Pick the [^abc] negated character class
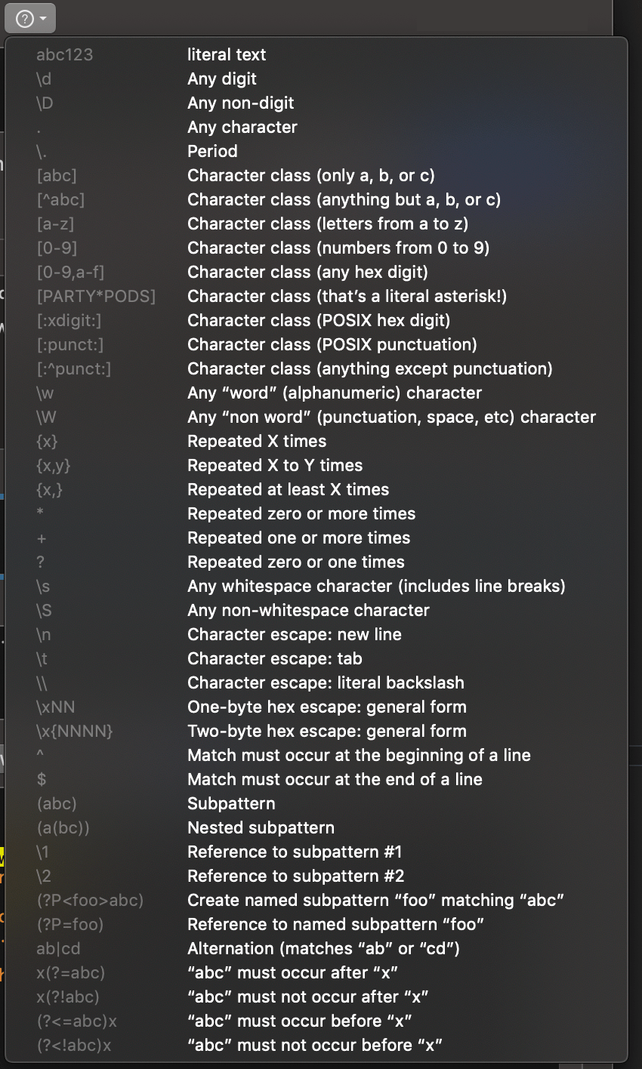 [x=344, y=199]
